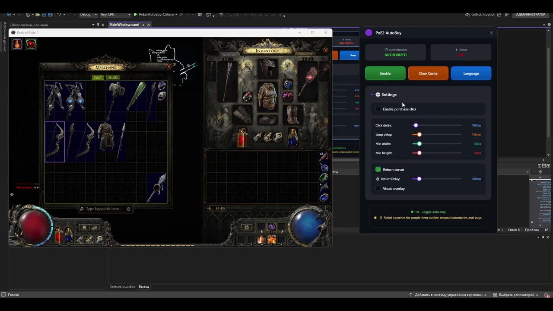Click the green Enable button in PoE2 AutoBuy
The height and width of the screenshot is (311, 553).
click(385, 73)
